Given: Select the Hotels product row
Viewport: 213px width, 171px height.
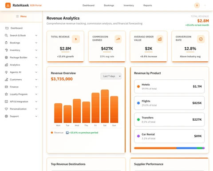Looking at the screenshot, I should 170,86.
